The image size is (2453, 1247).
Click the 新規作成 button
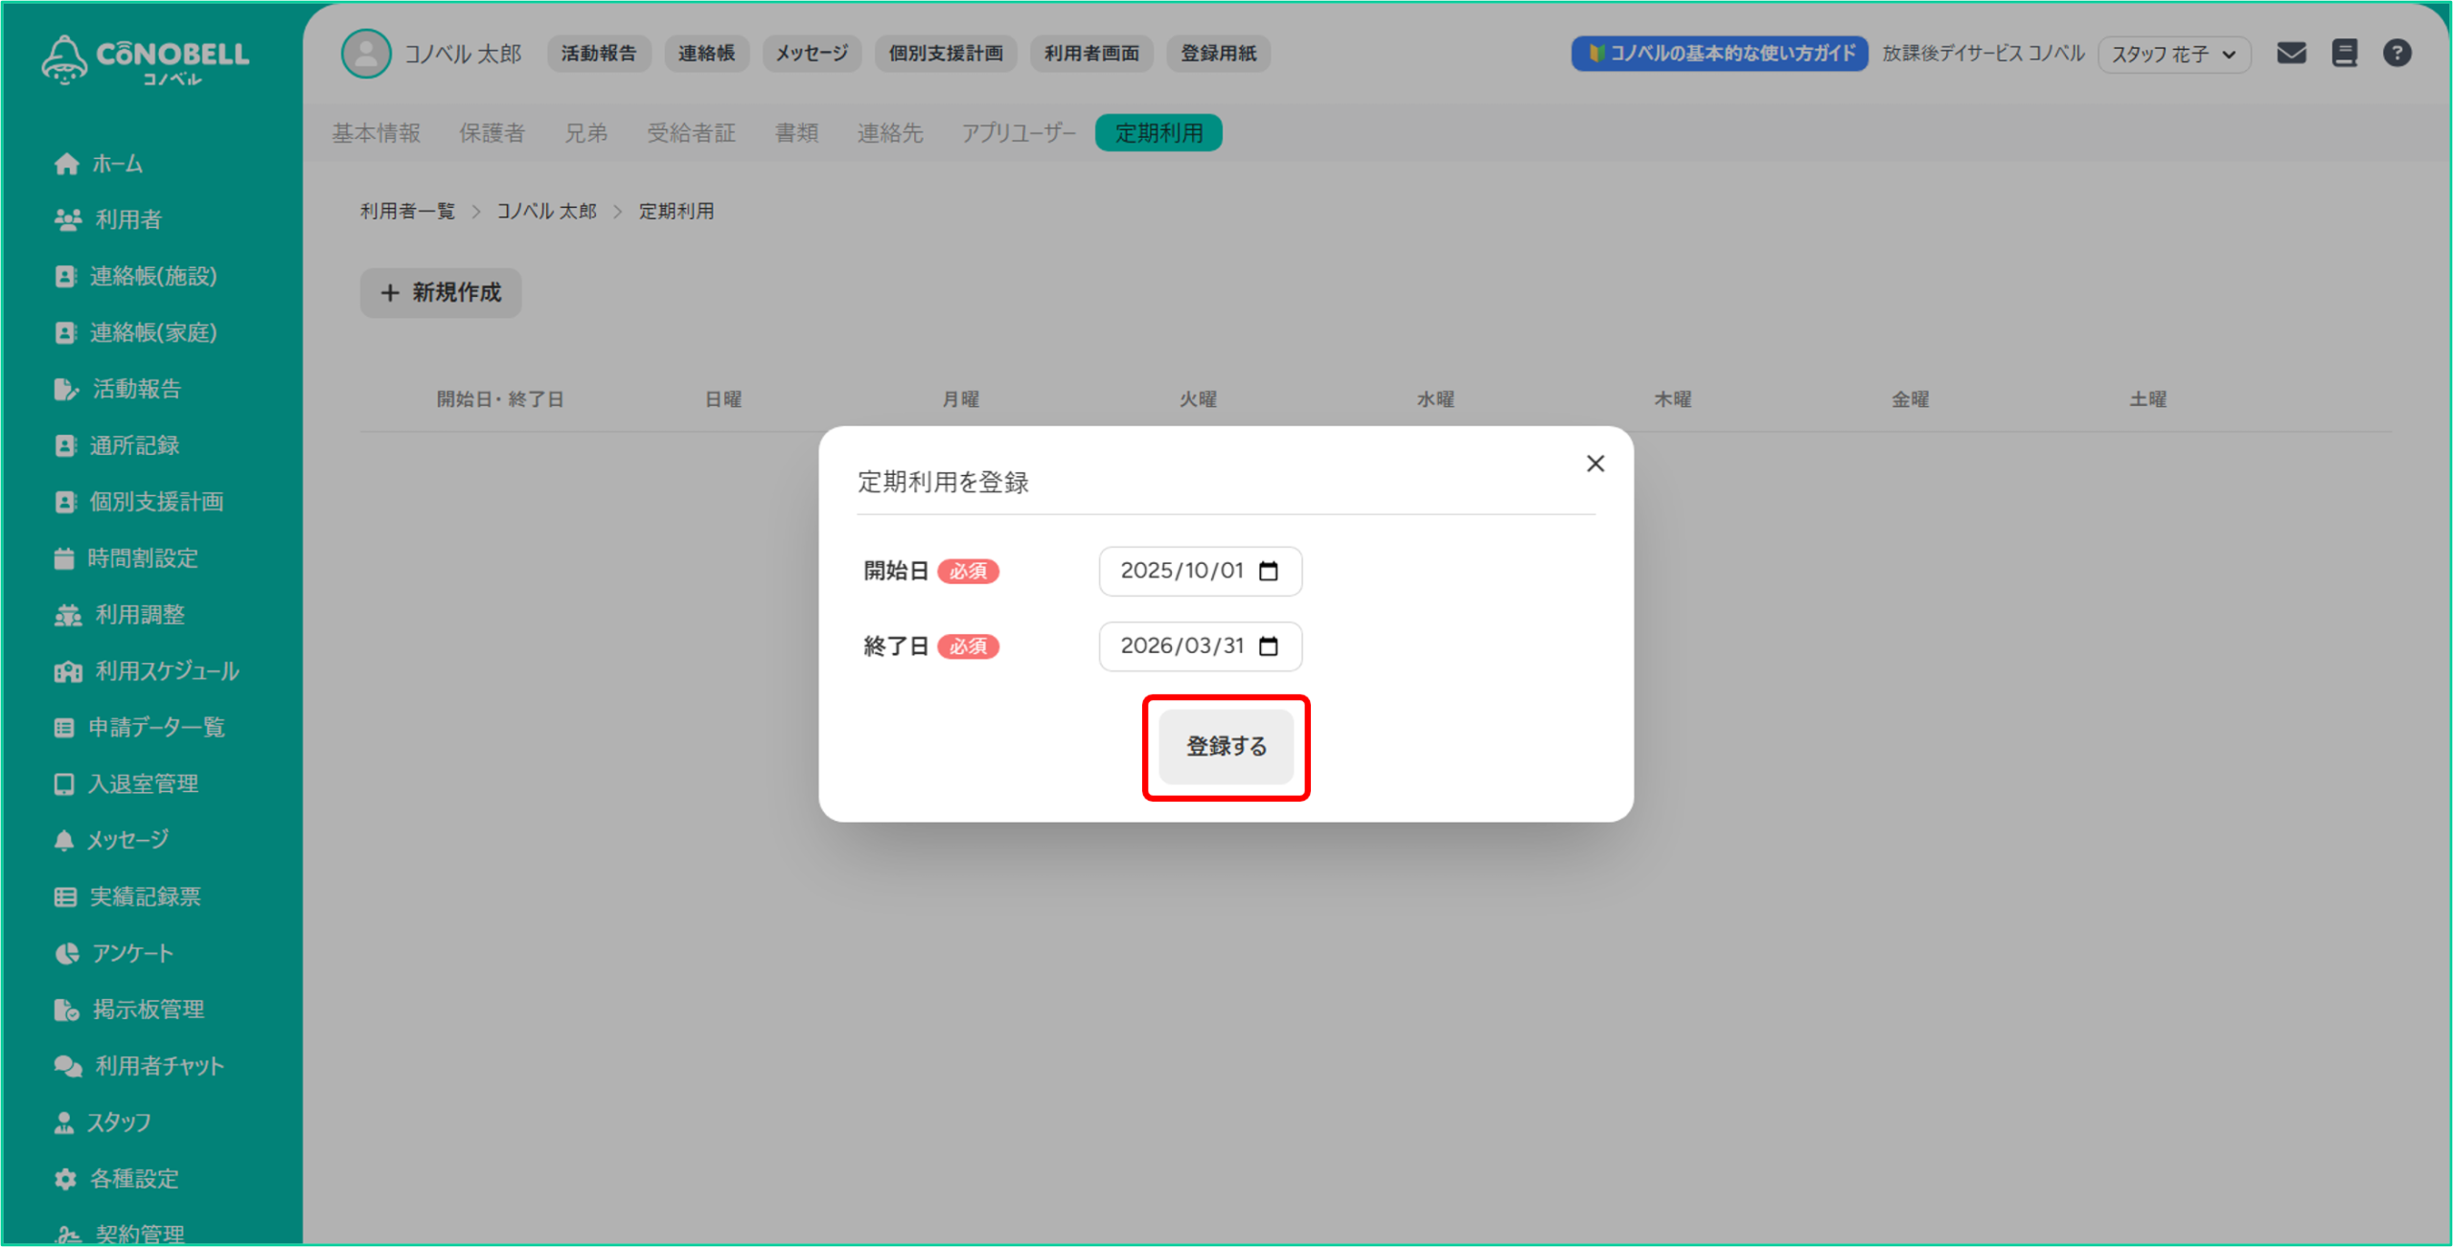click(441, 293)
